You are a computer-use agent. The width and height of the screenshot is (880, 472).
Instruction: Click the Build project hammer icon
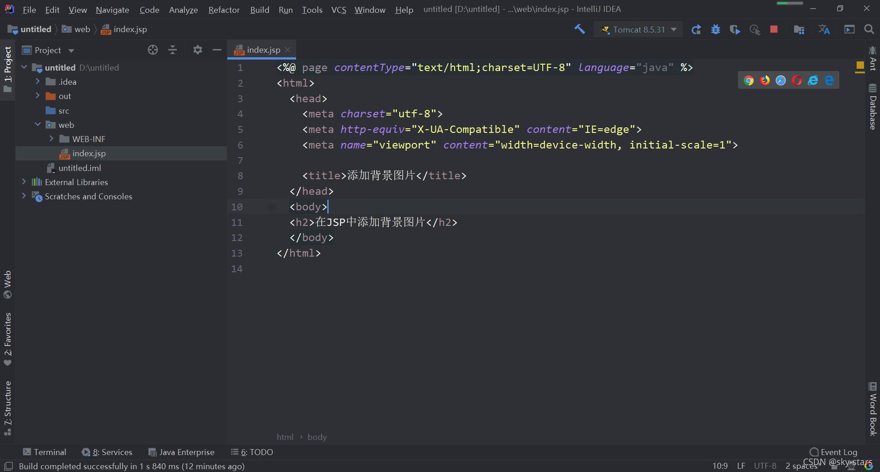(580, 29)
